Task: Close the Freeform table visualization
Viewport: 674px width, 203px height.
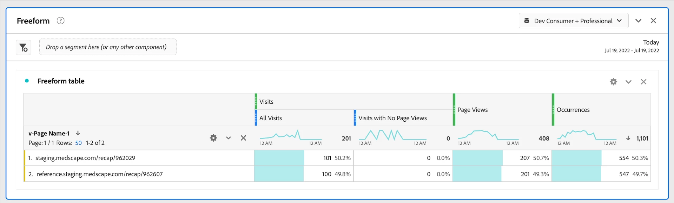Action: coord(643,82)
